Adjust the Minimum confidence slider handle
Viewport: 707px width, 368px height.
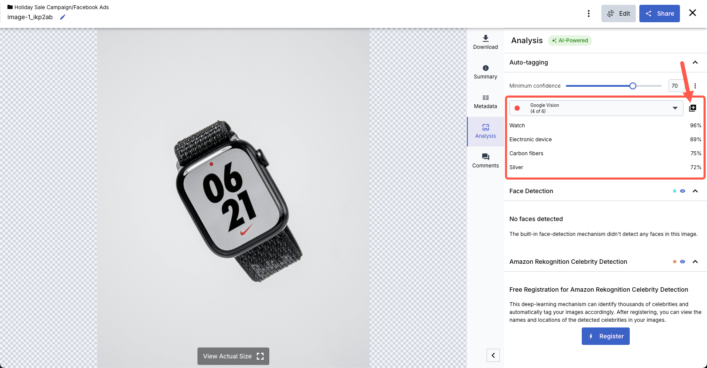633,86
